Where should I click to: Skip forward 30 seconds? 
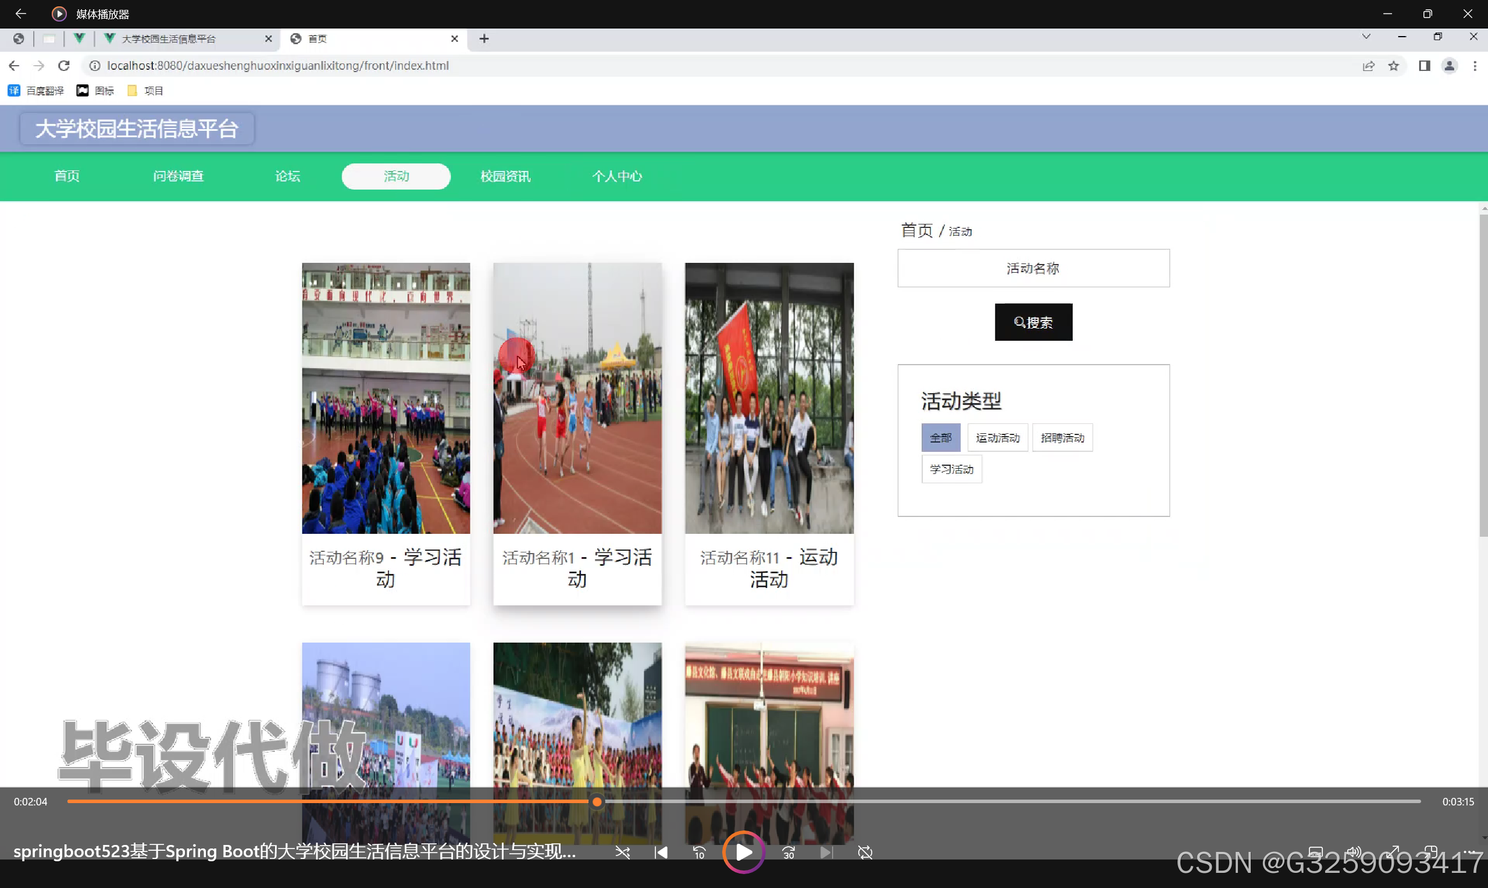(788, 852)
